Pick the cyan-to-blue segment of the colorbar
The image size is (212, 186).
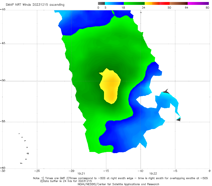[114, 3]
